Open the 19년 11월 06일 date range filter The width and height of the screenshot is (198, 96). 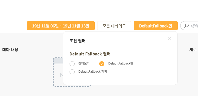point(61,26)
